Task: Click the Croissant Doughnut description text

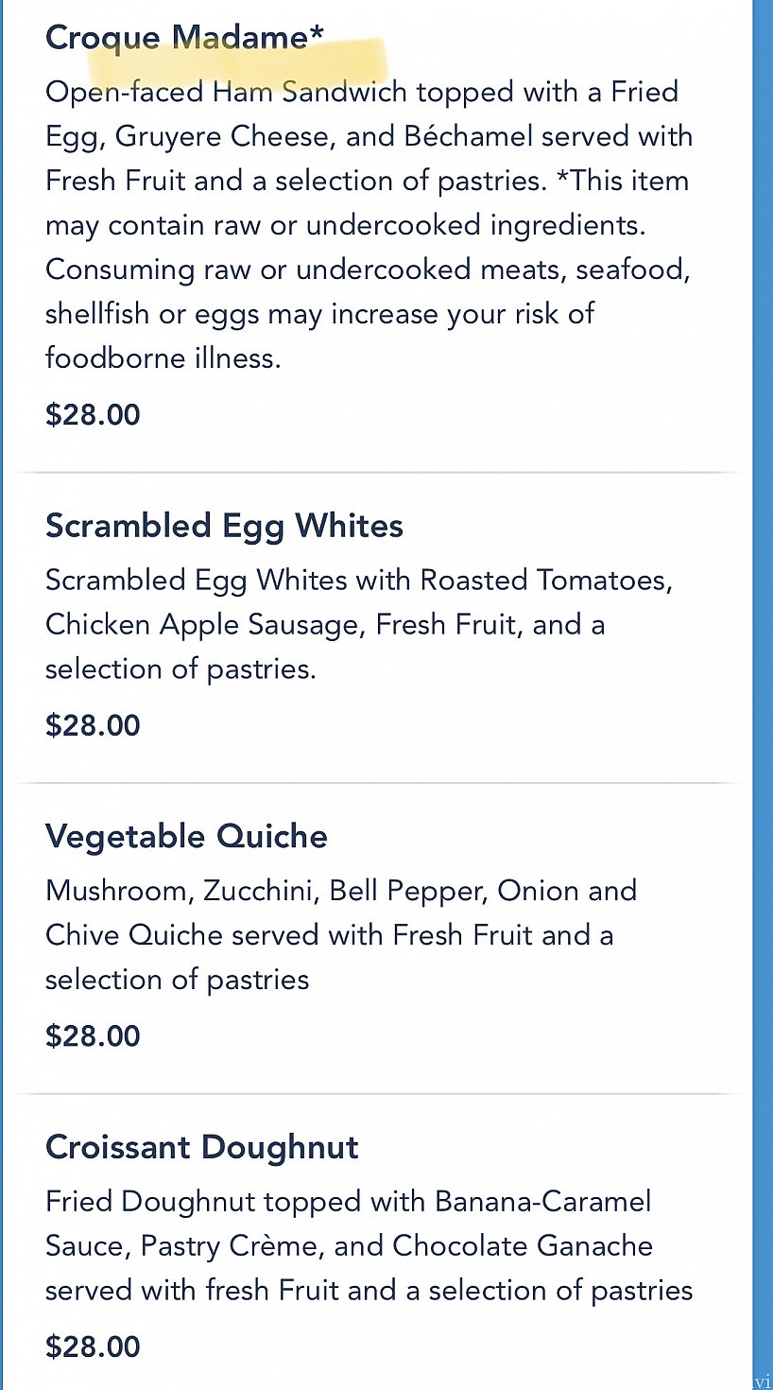Action: [x=369, y=1245]
